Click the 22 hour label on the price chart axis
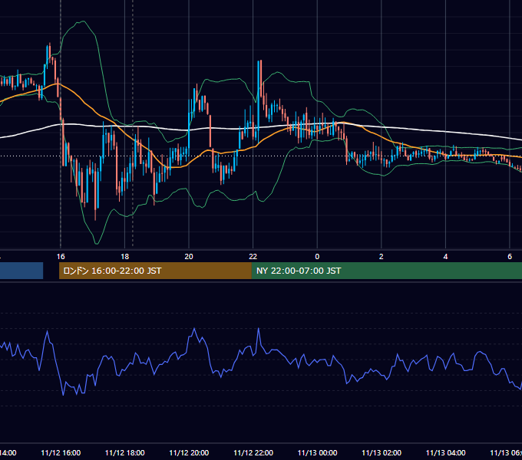This screenshot has height=460, width=522. (253, 257)
